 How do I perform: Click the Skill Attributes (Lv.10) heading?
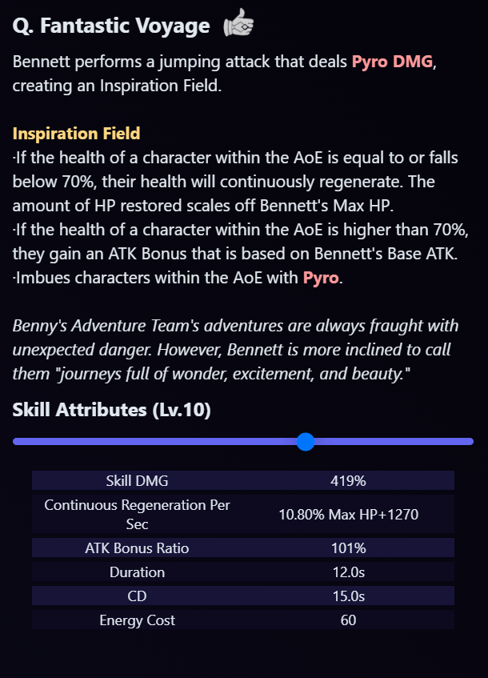111,410
